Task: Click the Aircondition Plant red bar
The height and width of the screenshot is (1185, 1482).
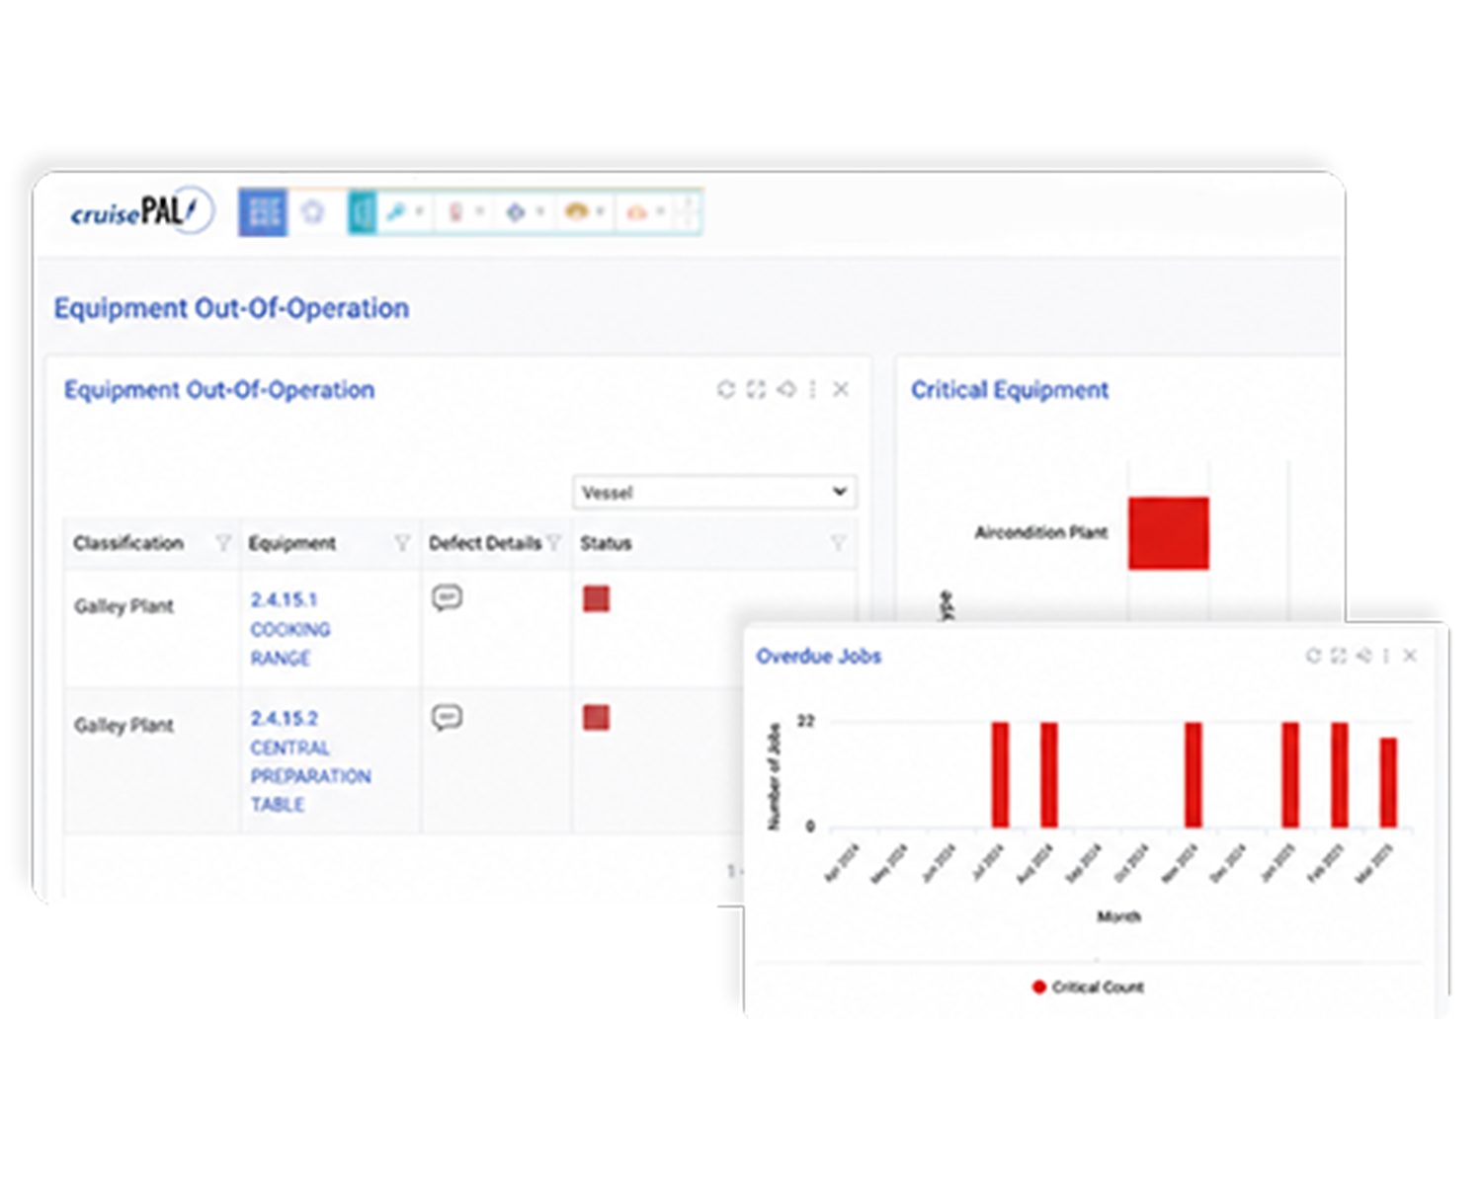Action: [x=1169, y=533]
